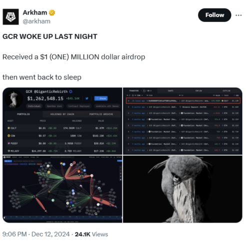The width and height of the screenshot is (246, 242).
Task: Click the highlighted CULT transfer row
Action: (183, 101)
